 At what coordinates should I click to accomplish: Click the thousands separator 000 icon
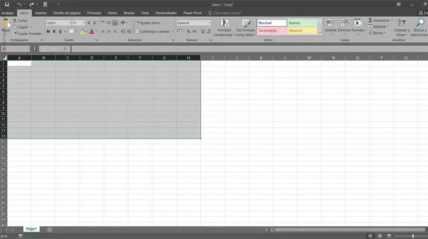coord(195,31)
